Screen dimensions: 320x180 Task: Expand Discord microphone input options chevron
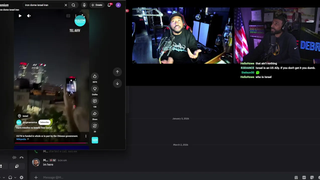[3, 177]
